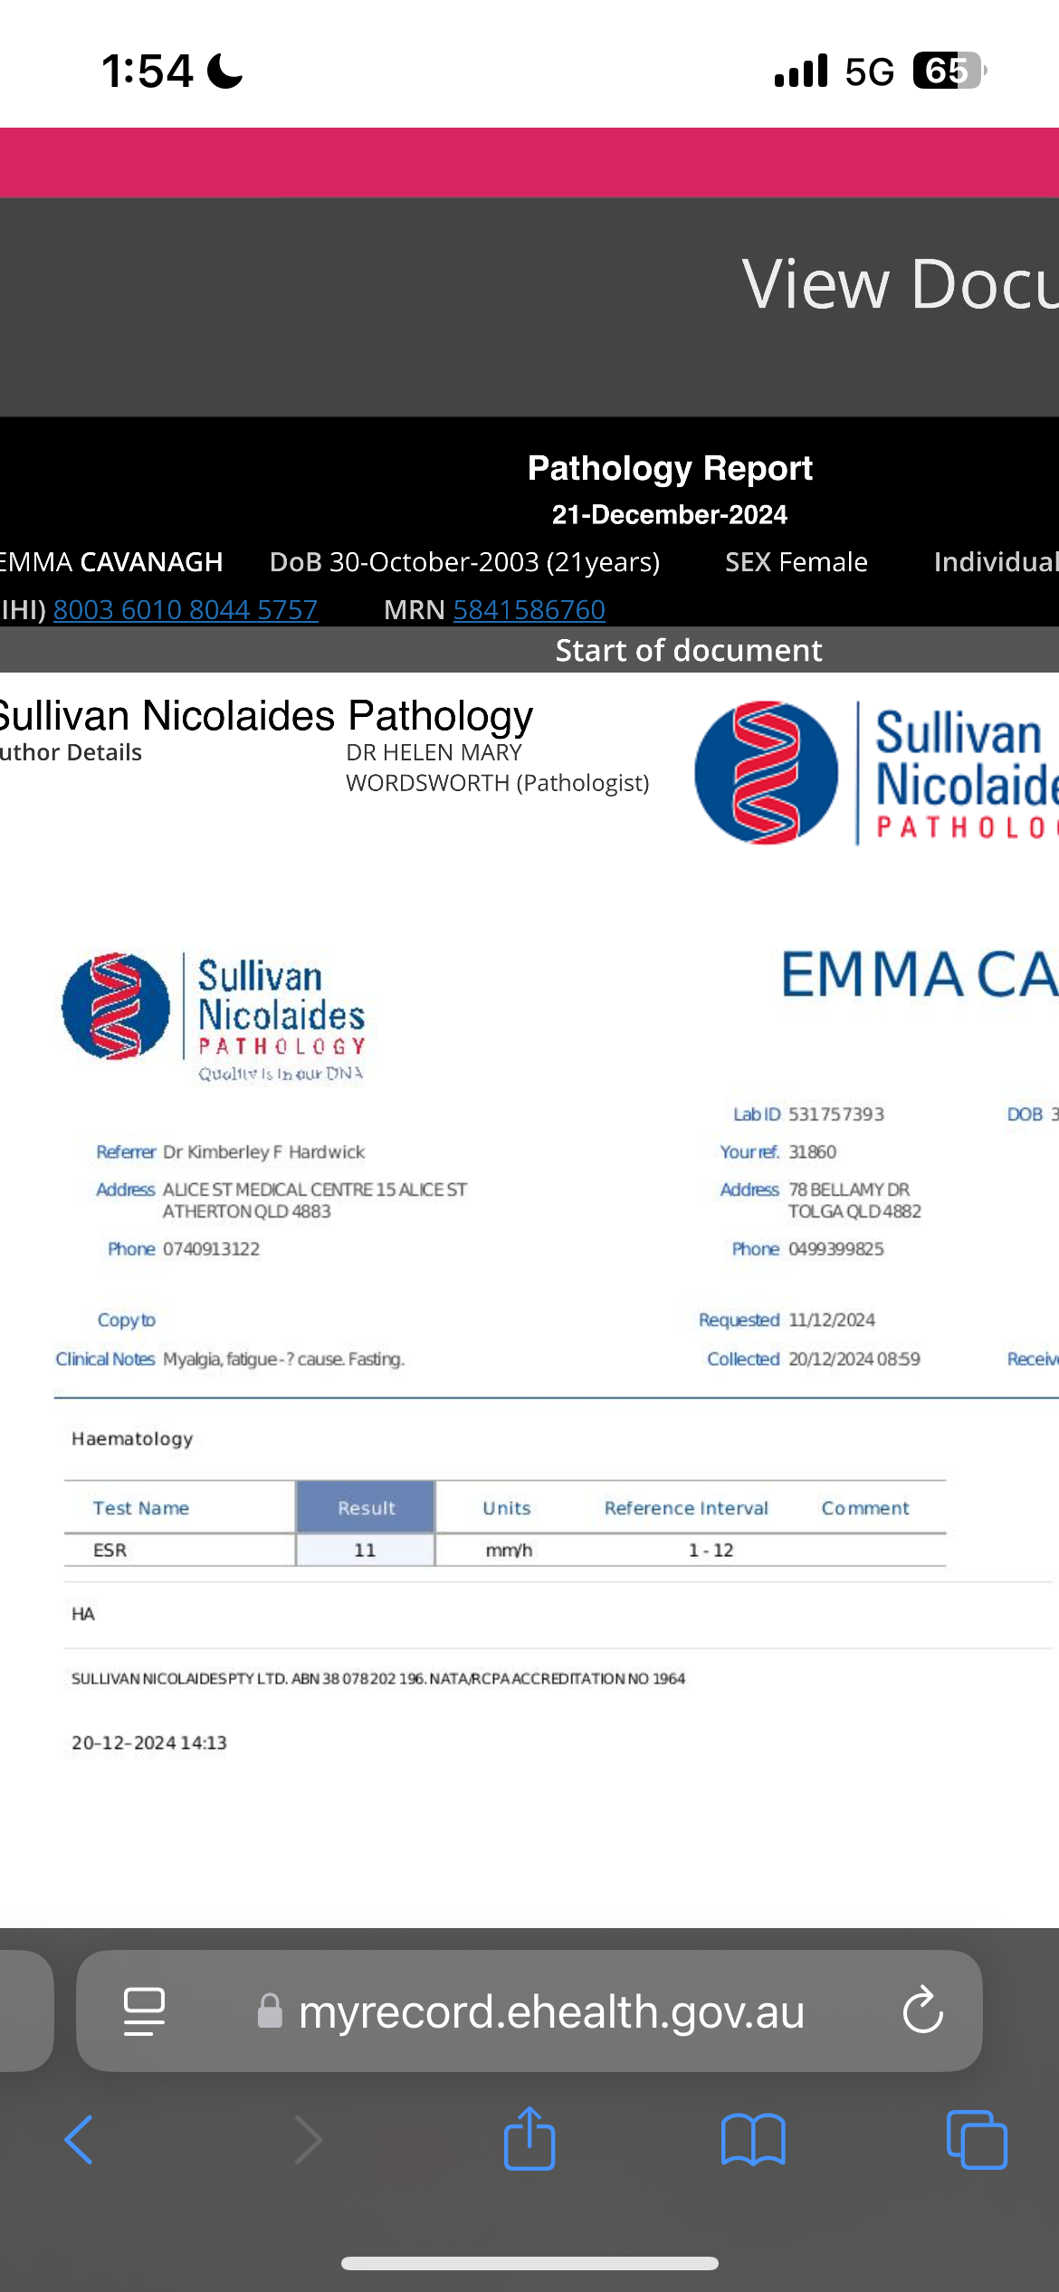Tap the Reference Interval column header
Image resolution: width=1059 pixels, height=2292 pixels.
coord(686,1508)
